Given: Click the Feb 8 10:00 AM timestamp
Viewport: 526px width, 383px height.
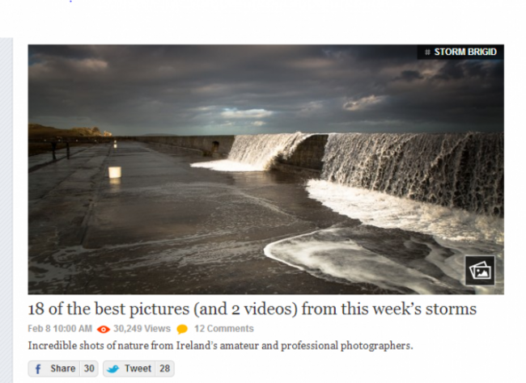Looking at the screenshot, I should (x=60, y=329).
